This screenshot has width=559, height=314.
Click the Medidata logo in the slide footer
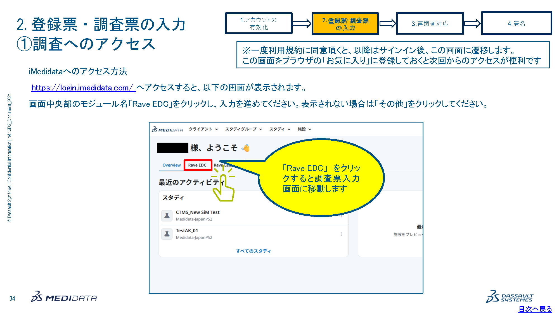coord(64,297)
